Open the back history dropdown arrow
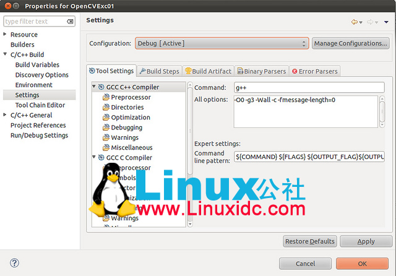The image size is (396, 276). (x=361, y=22)
